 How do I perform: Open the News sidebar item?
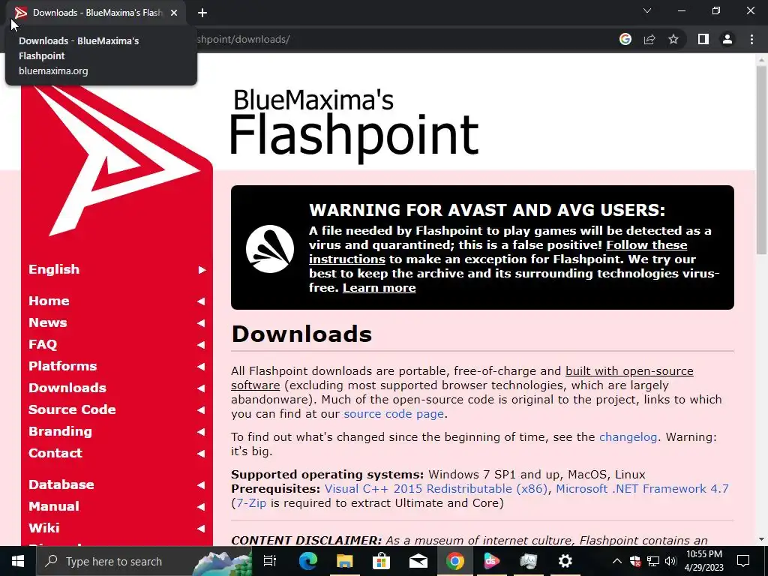[x=47, y=322]
